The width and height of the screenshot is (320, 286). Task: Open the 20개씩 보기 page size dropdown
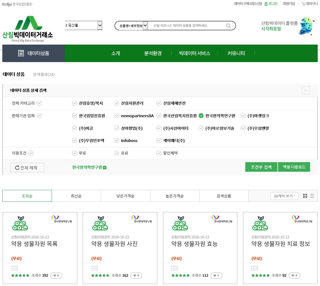click(x=284, y=196)
